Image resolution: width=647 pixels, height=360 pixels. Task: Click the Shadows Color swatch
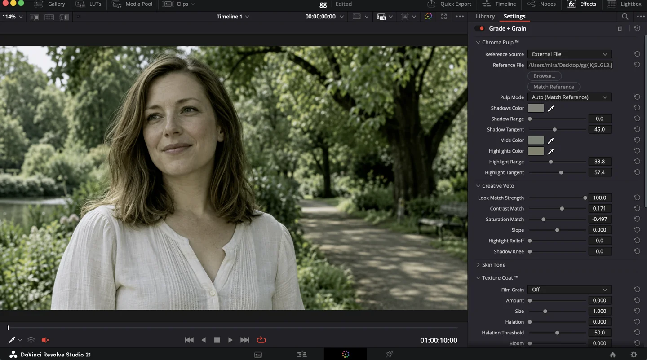tap(536, 108)
